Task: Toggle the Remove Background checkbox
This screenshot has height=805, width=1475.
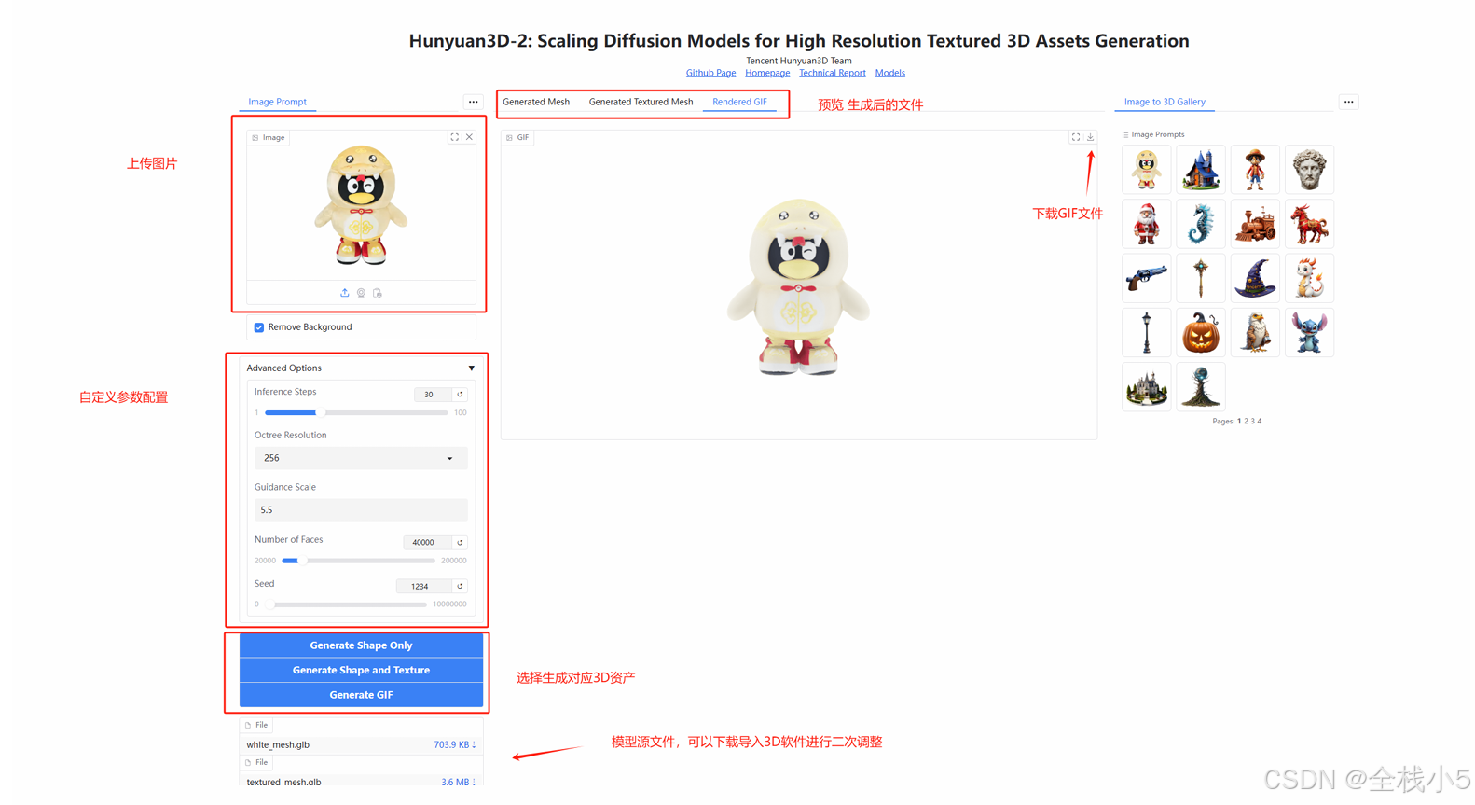Action: pos(259,327)
